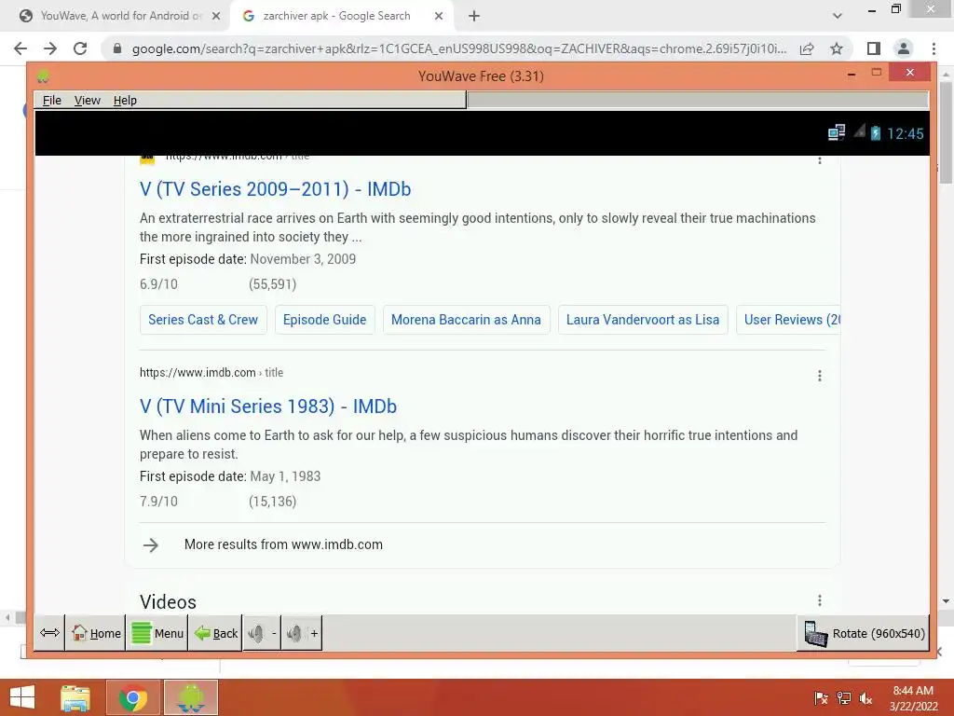Close the YouWave browser tab
This screenshot has height=716, width=954.
point(216,17)
